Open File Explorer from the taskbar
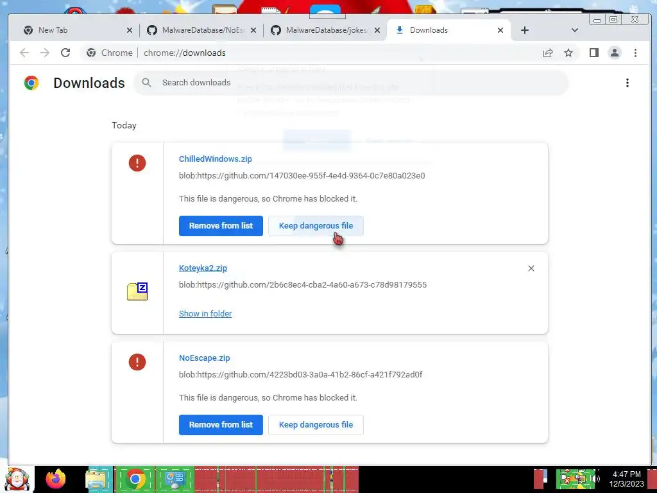This screenshot has height=493, width=657. tap(96, 480)
